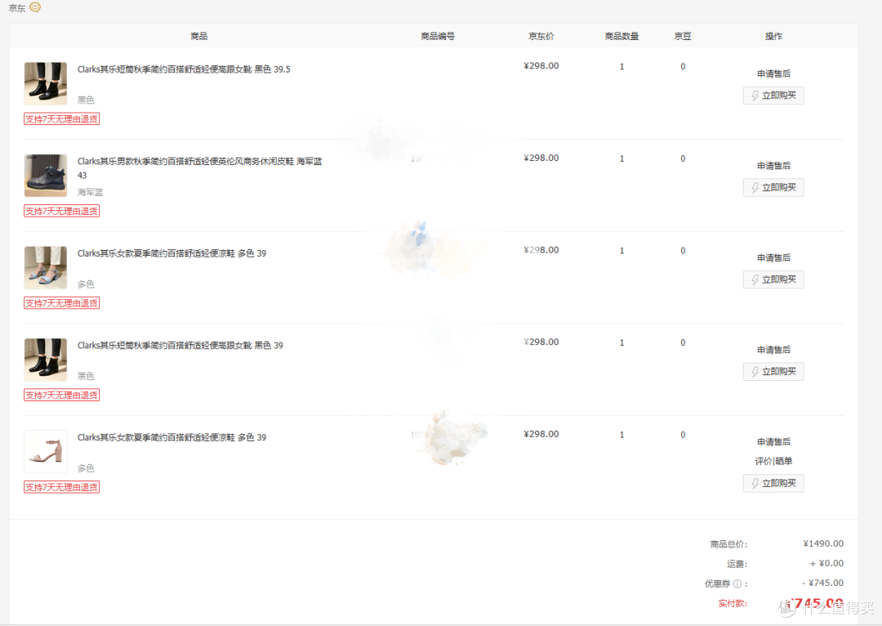Open the sandal title beside the blue sandals photo
Image resolution: width=882 pixels, height=626 pixels.
(x=171, y=253)
